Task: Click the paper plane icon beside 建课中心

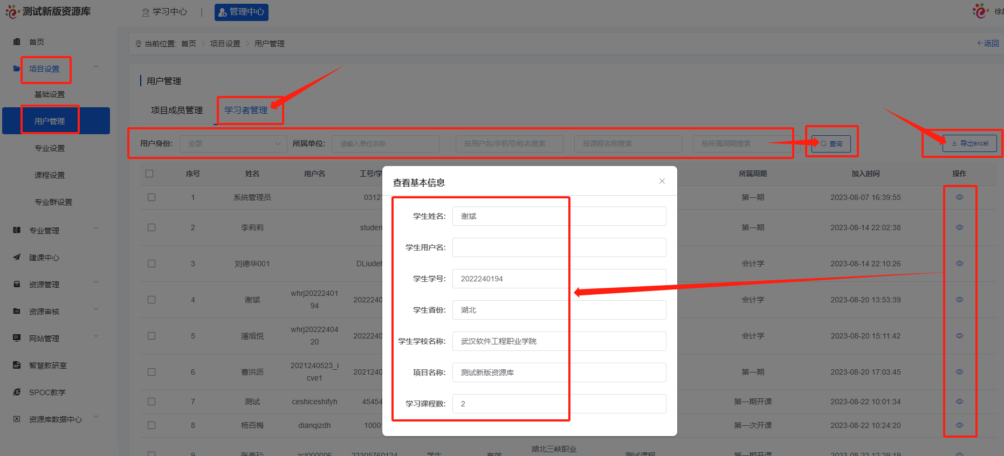Action: pyautogui.click(x=17, y=257)
